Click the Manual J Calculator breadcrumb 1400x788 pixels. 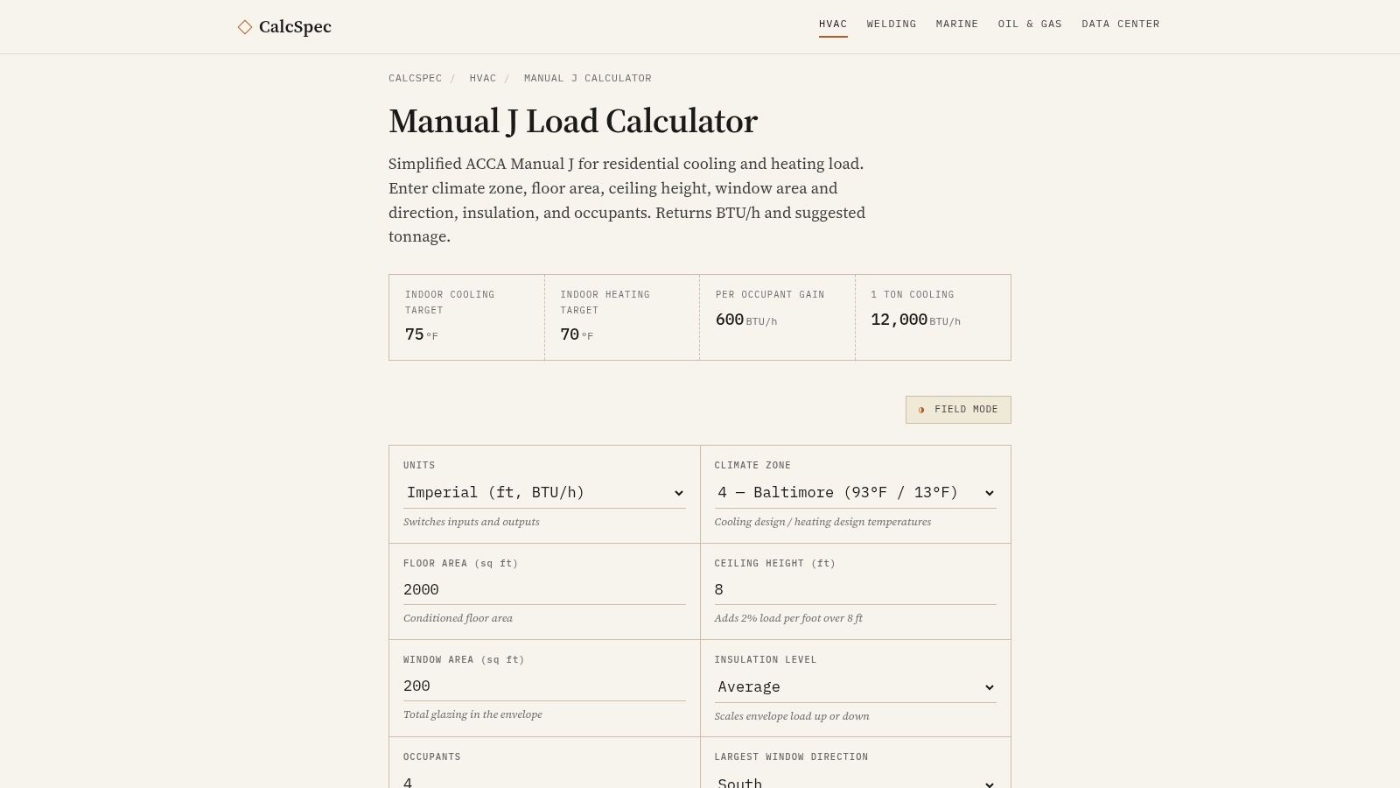pos(588,79)
